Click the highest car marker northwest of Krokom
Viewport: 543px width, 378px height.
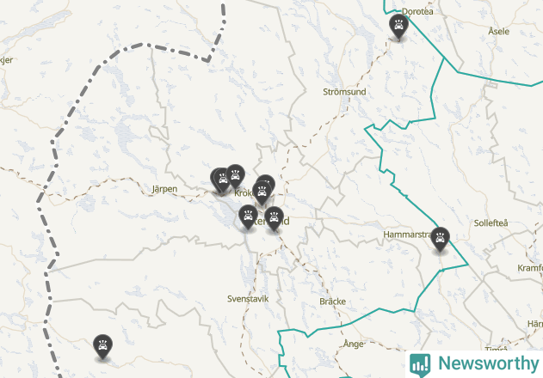tap(236, 176)
